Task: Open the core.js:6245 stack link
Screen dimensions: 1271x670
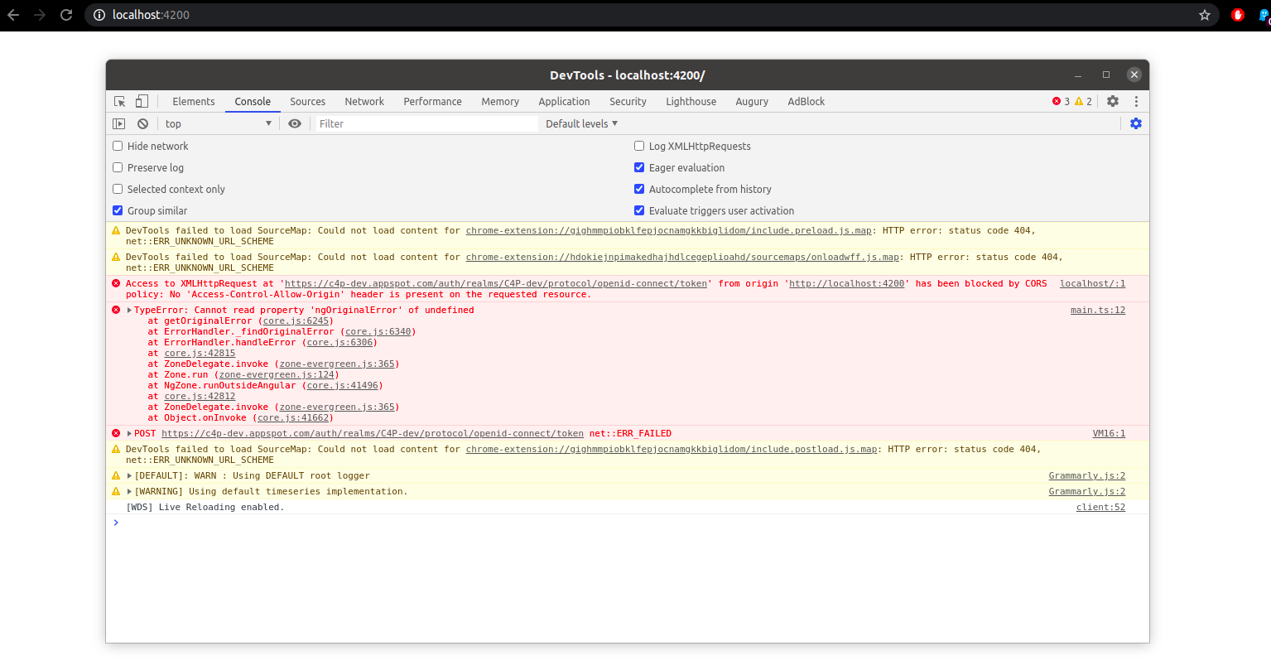Action: coord(296,321)
